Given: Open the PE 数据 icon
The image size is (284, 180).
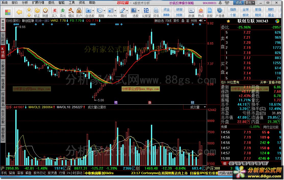Looking at the screenshot, I should pos(191,10).
